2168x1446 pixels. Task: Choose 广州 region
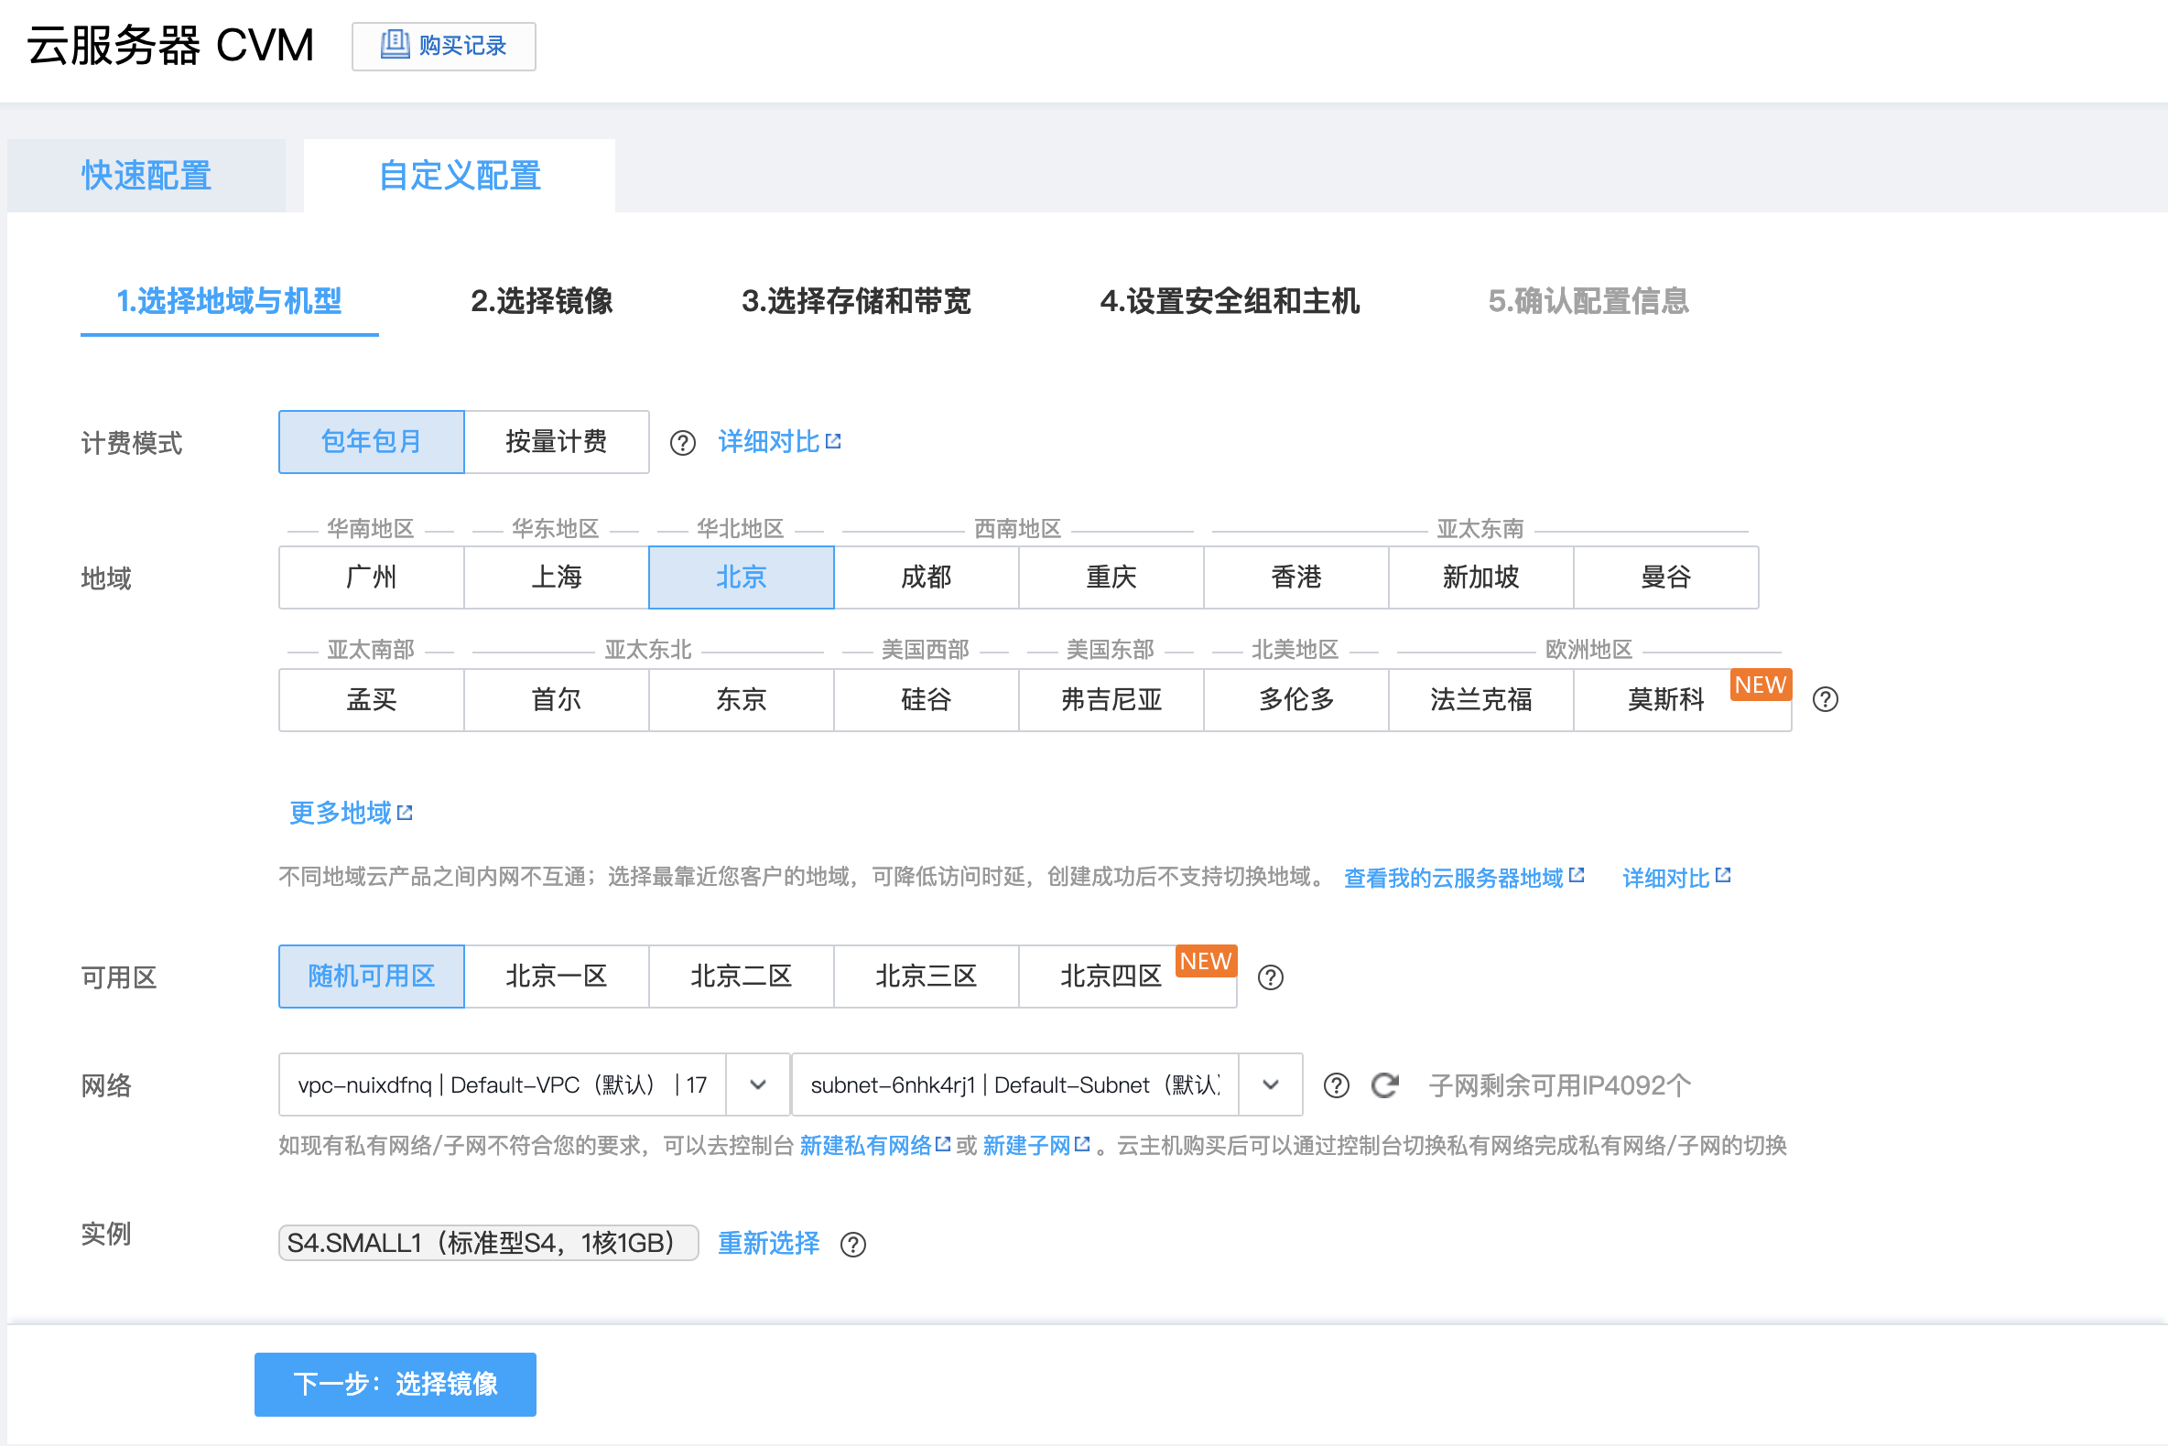[372, 577]
